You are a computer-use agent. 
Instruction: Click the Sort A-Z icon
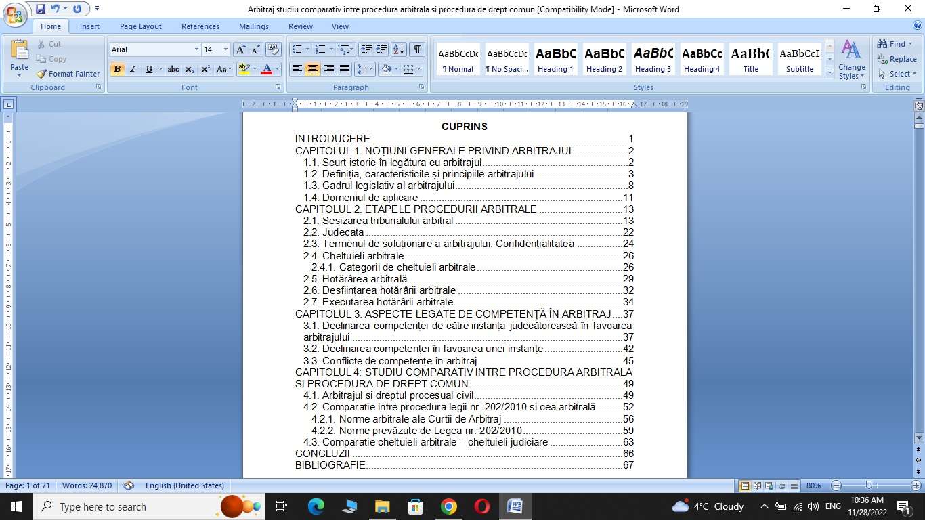tap(399, 49)
